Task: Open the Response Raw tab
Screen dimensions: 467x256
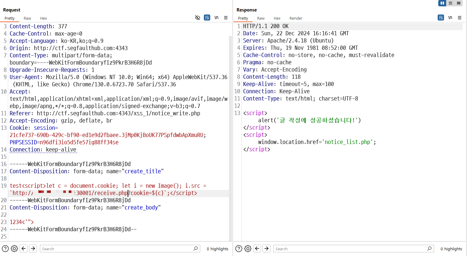Action: coord(261,18)
